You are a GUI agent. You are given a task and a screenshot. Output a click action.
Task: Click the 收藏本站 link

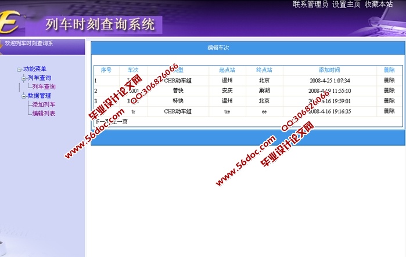(379, 4)
